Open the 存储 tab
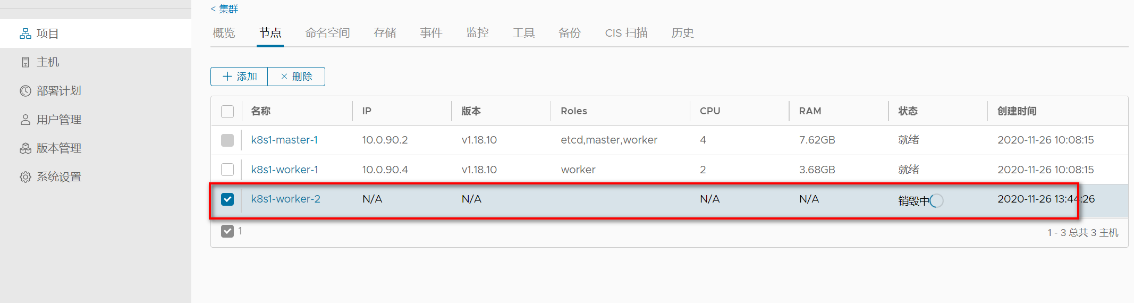The width and height of the screenshot is (1134, 303). (x=385, y=33)
